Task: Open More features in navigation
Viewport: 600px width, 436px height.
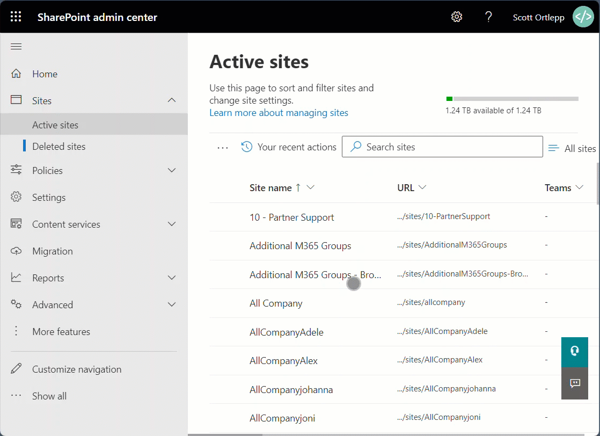Action: pyautogui.click(x=61, y=331)
